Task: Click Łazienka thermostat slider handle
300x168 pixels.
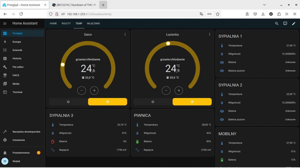Action: [168, 43]
